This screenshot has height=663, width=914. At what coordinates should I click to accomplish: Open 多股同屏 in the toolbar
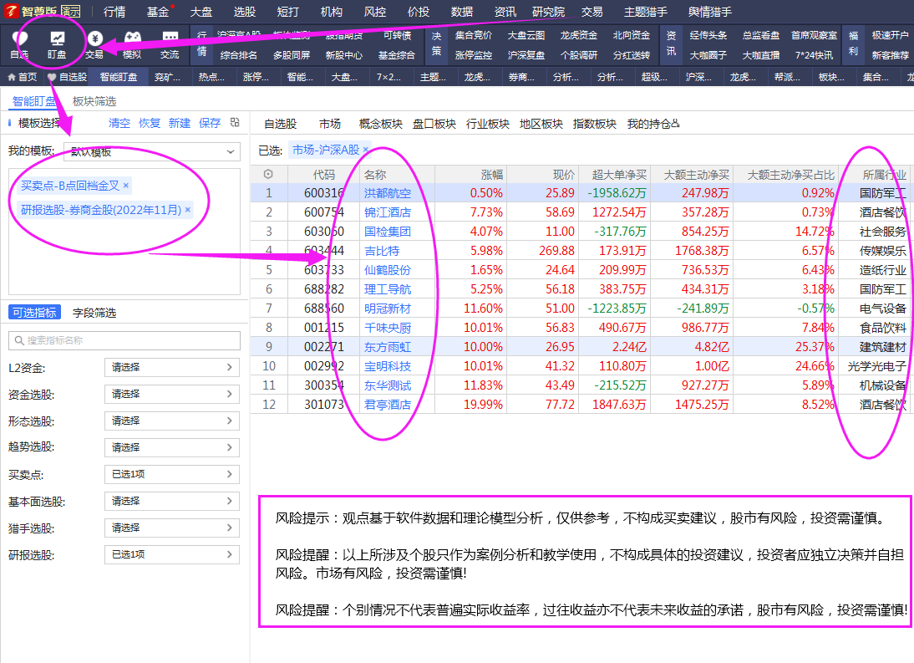coord(292,55)
